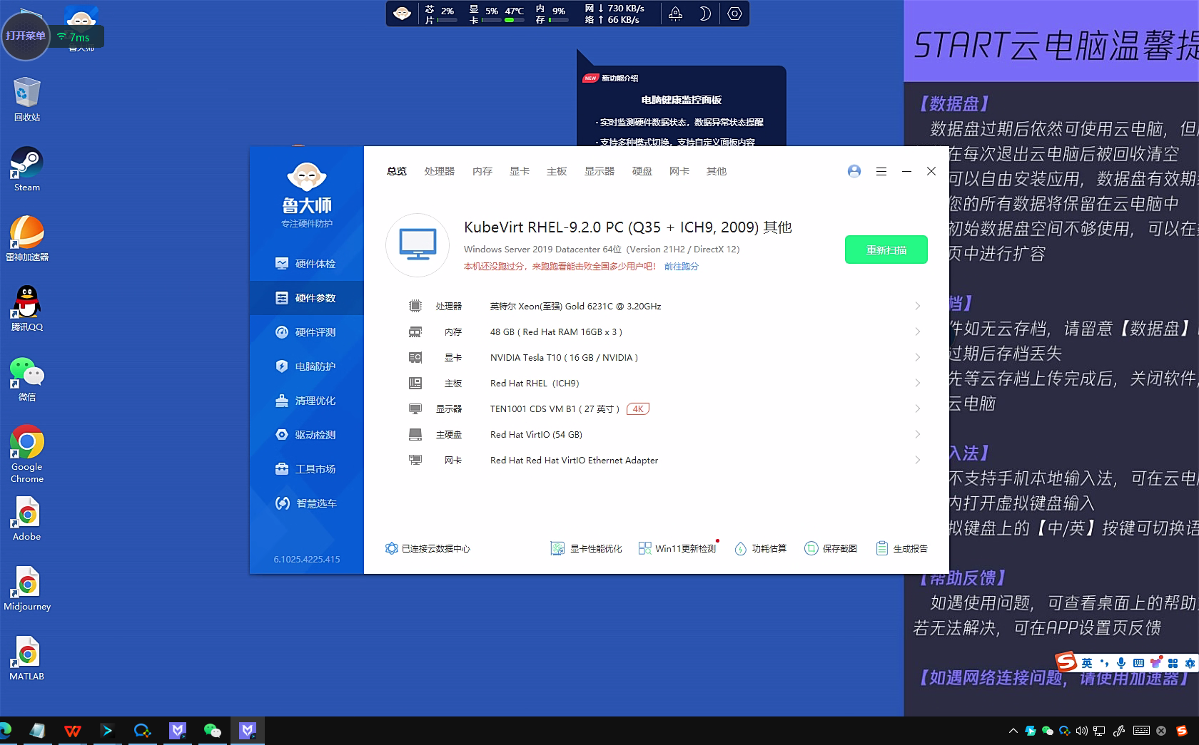The image size is (1199, 745).
Task: Expand the 显示器 TEN1001 row chevron
Action: tap(918, 409)
